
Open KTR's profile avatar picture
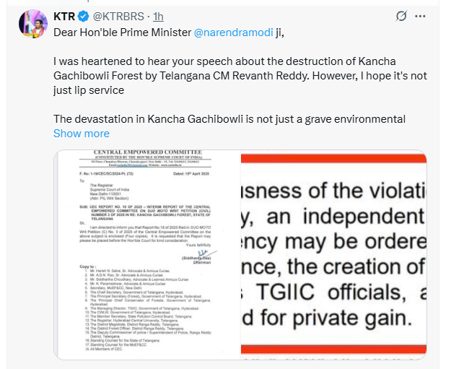[33, 24]
